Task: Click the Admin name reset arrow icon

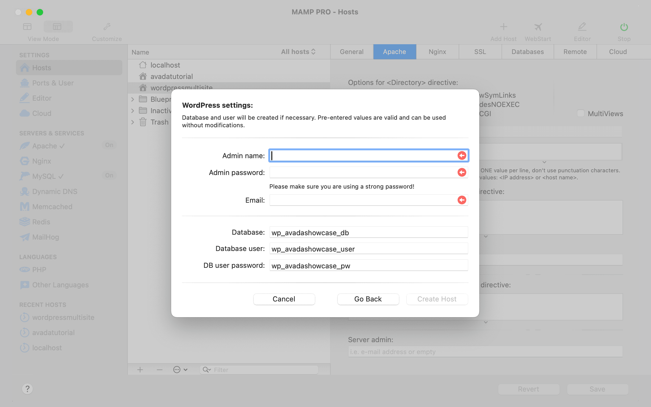Action: pos(462,155)
